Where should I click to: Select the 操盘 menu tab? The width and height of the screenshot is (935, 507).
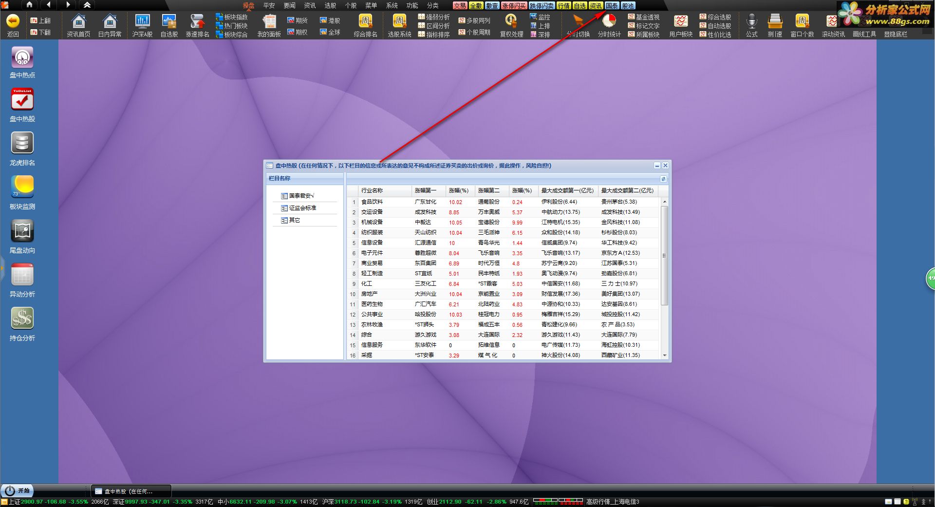click(x=248, y=6)
